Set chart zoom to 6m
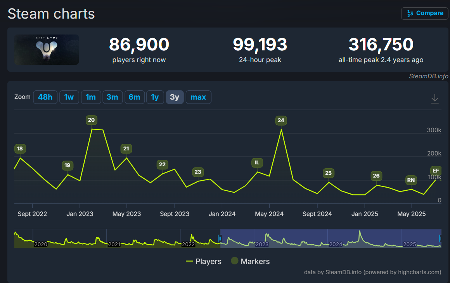This screenshot has height=283, width=450. pyautogui.click(x=134, y=97)
